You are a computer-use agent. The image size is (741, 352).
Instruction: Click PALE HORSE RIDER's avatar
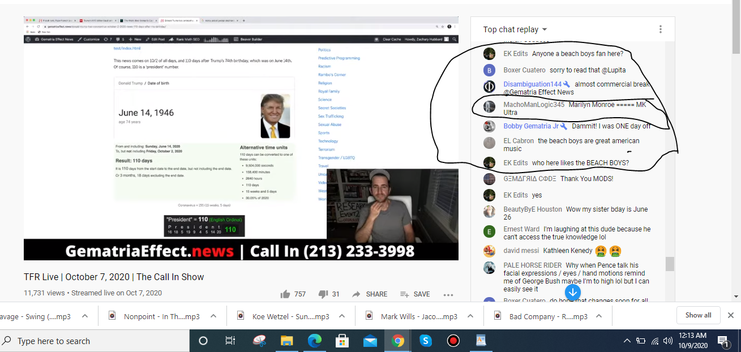(x=490, y=267)
